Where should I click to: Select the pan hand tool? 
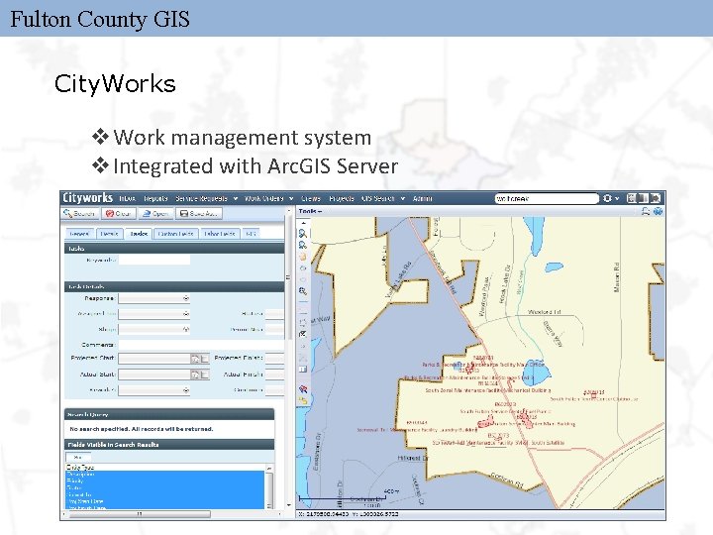[302, 257]
